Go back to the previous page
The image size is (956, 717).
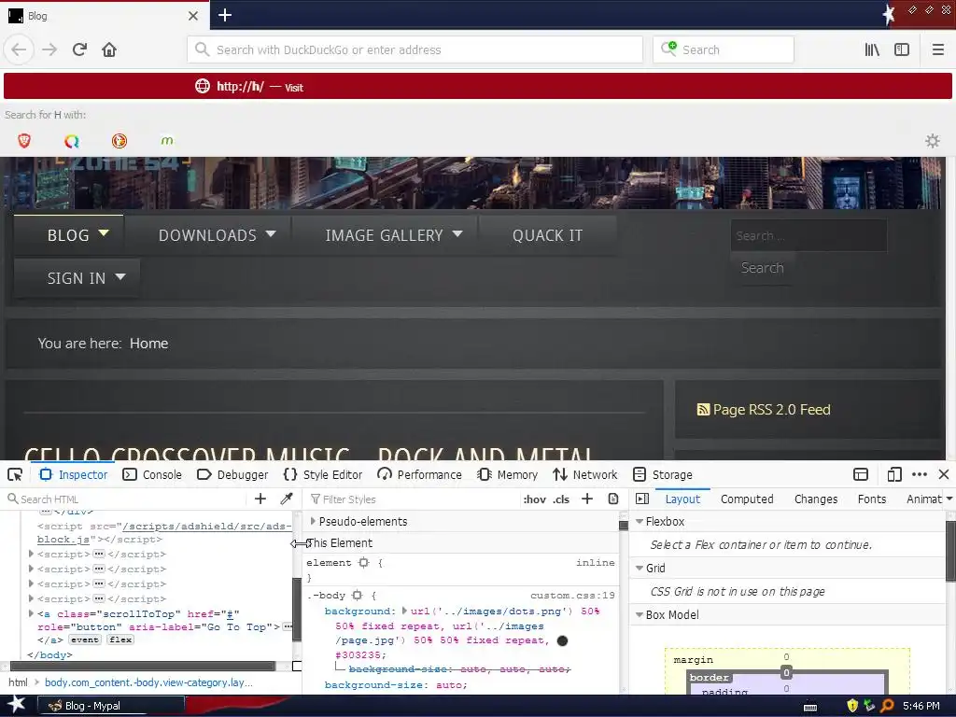click(x=19, y=49)
